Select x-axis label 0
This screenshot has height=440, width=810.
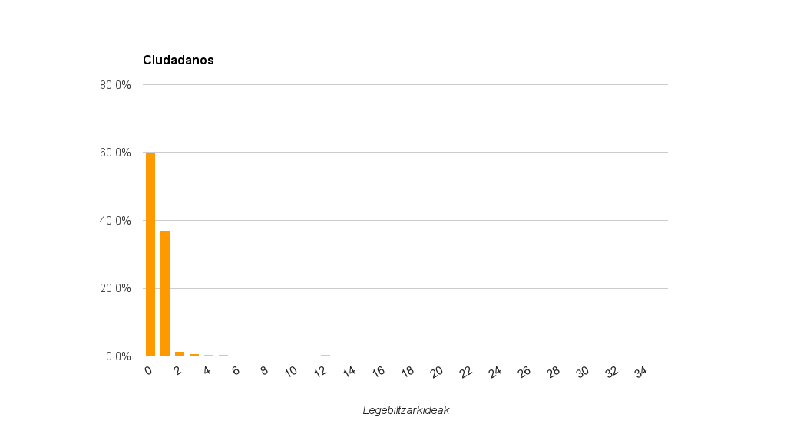click(149, 371)
